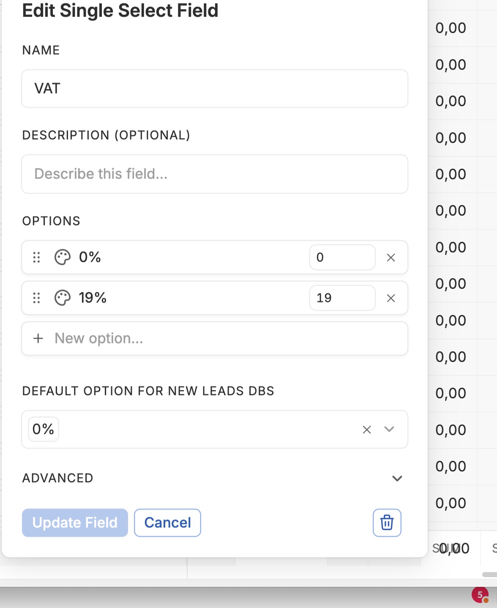Focus the description text field

click(x=215, y=174)
